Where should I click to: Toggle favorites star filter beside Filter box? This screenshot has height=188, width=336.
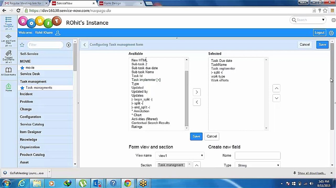[22, 45]
